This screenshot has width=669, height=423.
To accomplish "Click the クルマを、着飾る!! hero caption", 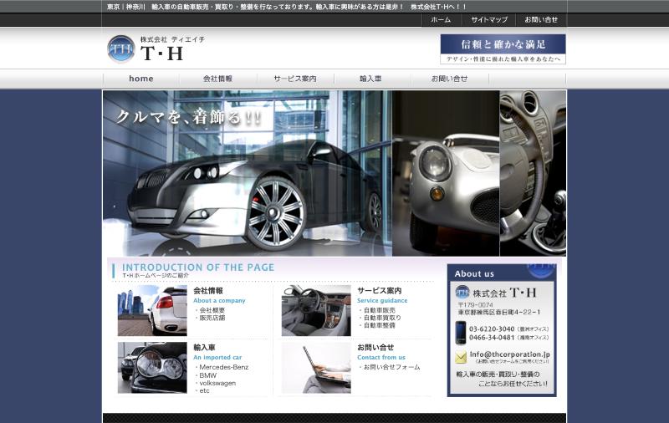I will pos(189,117).
